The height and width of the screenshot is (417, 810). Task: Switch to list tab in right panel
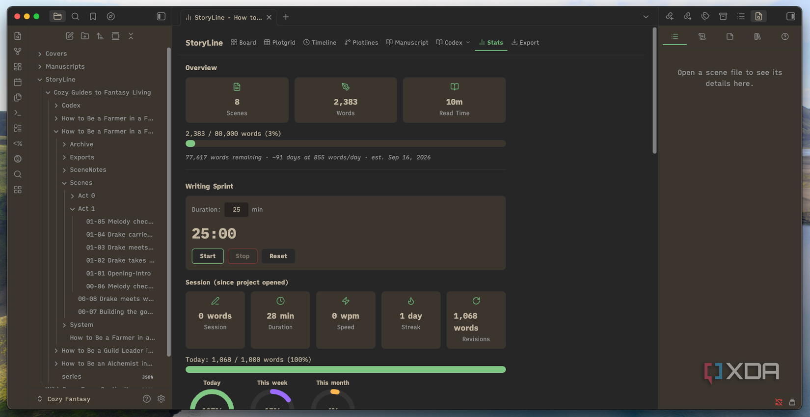675,36
